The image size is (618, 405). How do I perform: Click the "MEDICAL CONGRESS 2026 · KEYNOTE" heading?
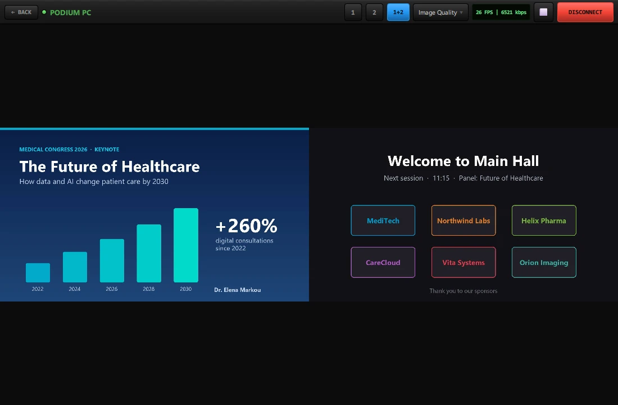(69, 149)
